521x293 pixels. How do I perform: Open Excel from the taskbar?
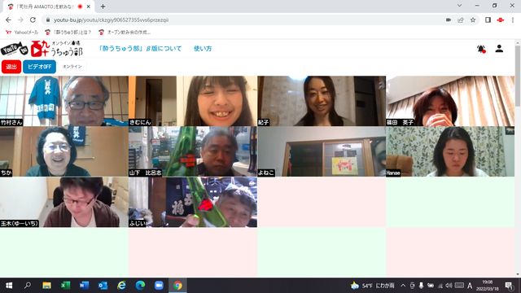(65, 286)
